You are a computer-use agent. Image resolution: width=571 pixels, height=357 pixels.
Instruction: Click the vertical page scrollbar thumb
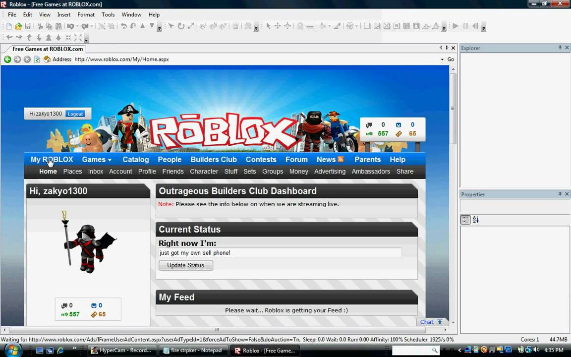[453, 108]
